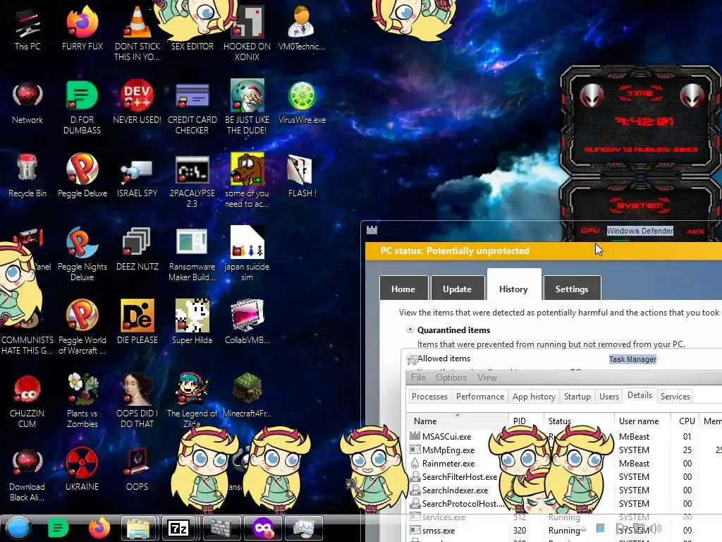722x542 pixels.
Task: Switch to Task Manager Performance tab
Action: click(x=479, y=397)
